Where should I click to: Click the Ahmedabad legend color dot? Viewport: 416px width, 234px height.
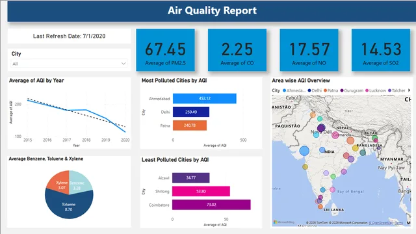tap(285, 90)
